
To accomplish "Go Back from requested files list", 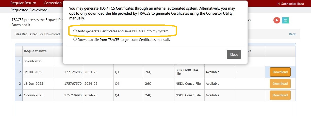I will (292, 34).
